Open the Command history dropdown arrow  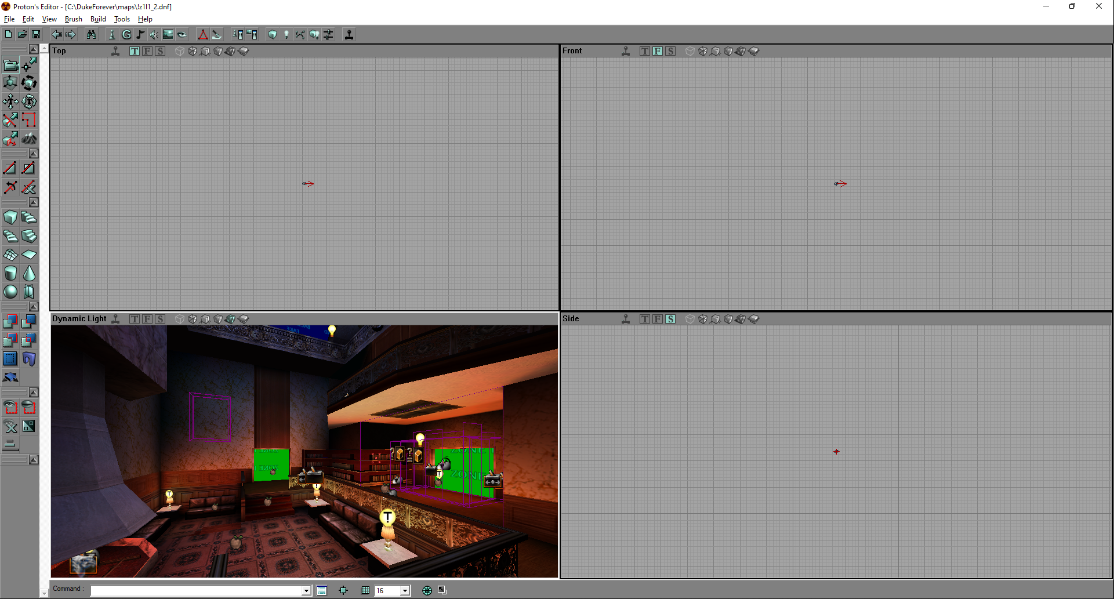pyautogui.click(x=306, y=591)
